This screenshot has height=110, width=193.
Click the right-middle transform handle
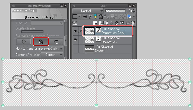pyautogui.click(x=190, y=82)
